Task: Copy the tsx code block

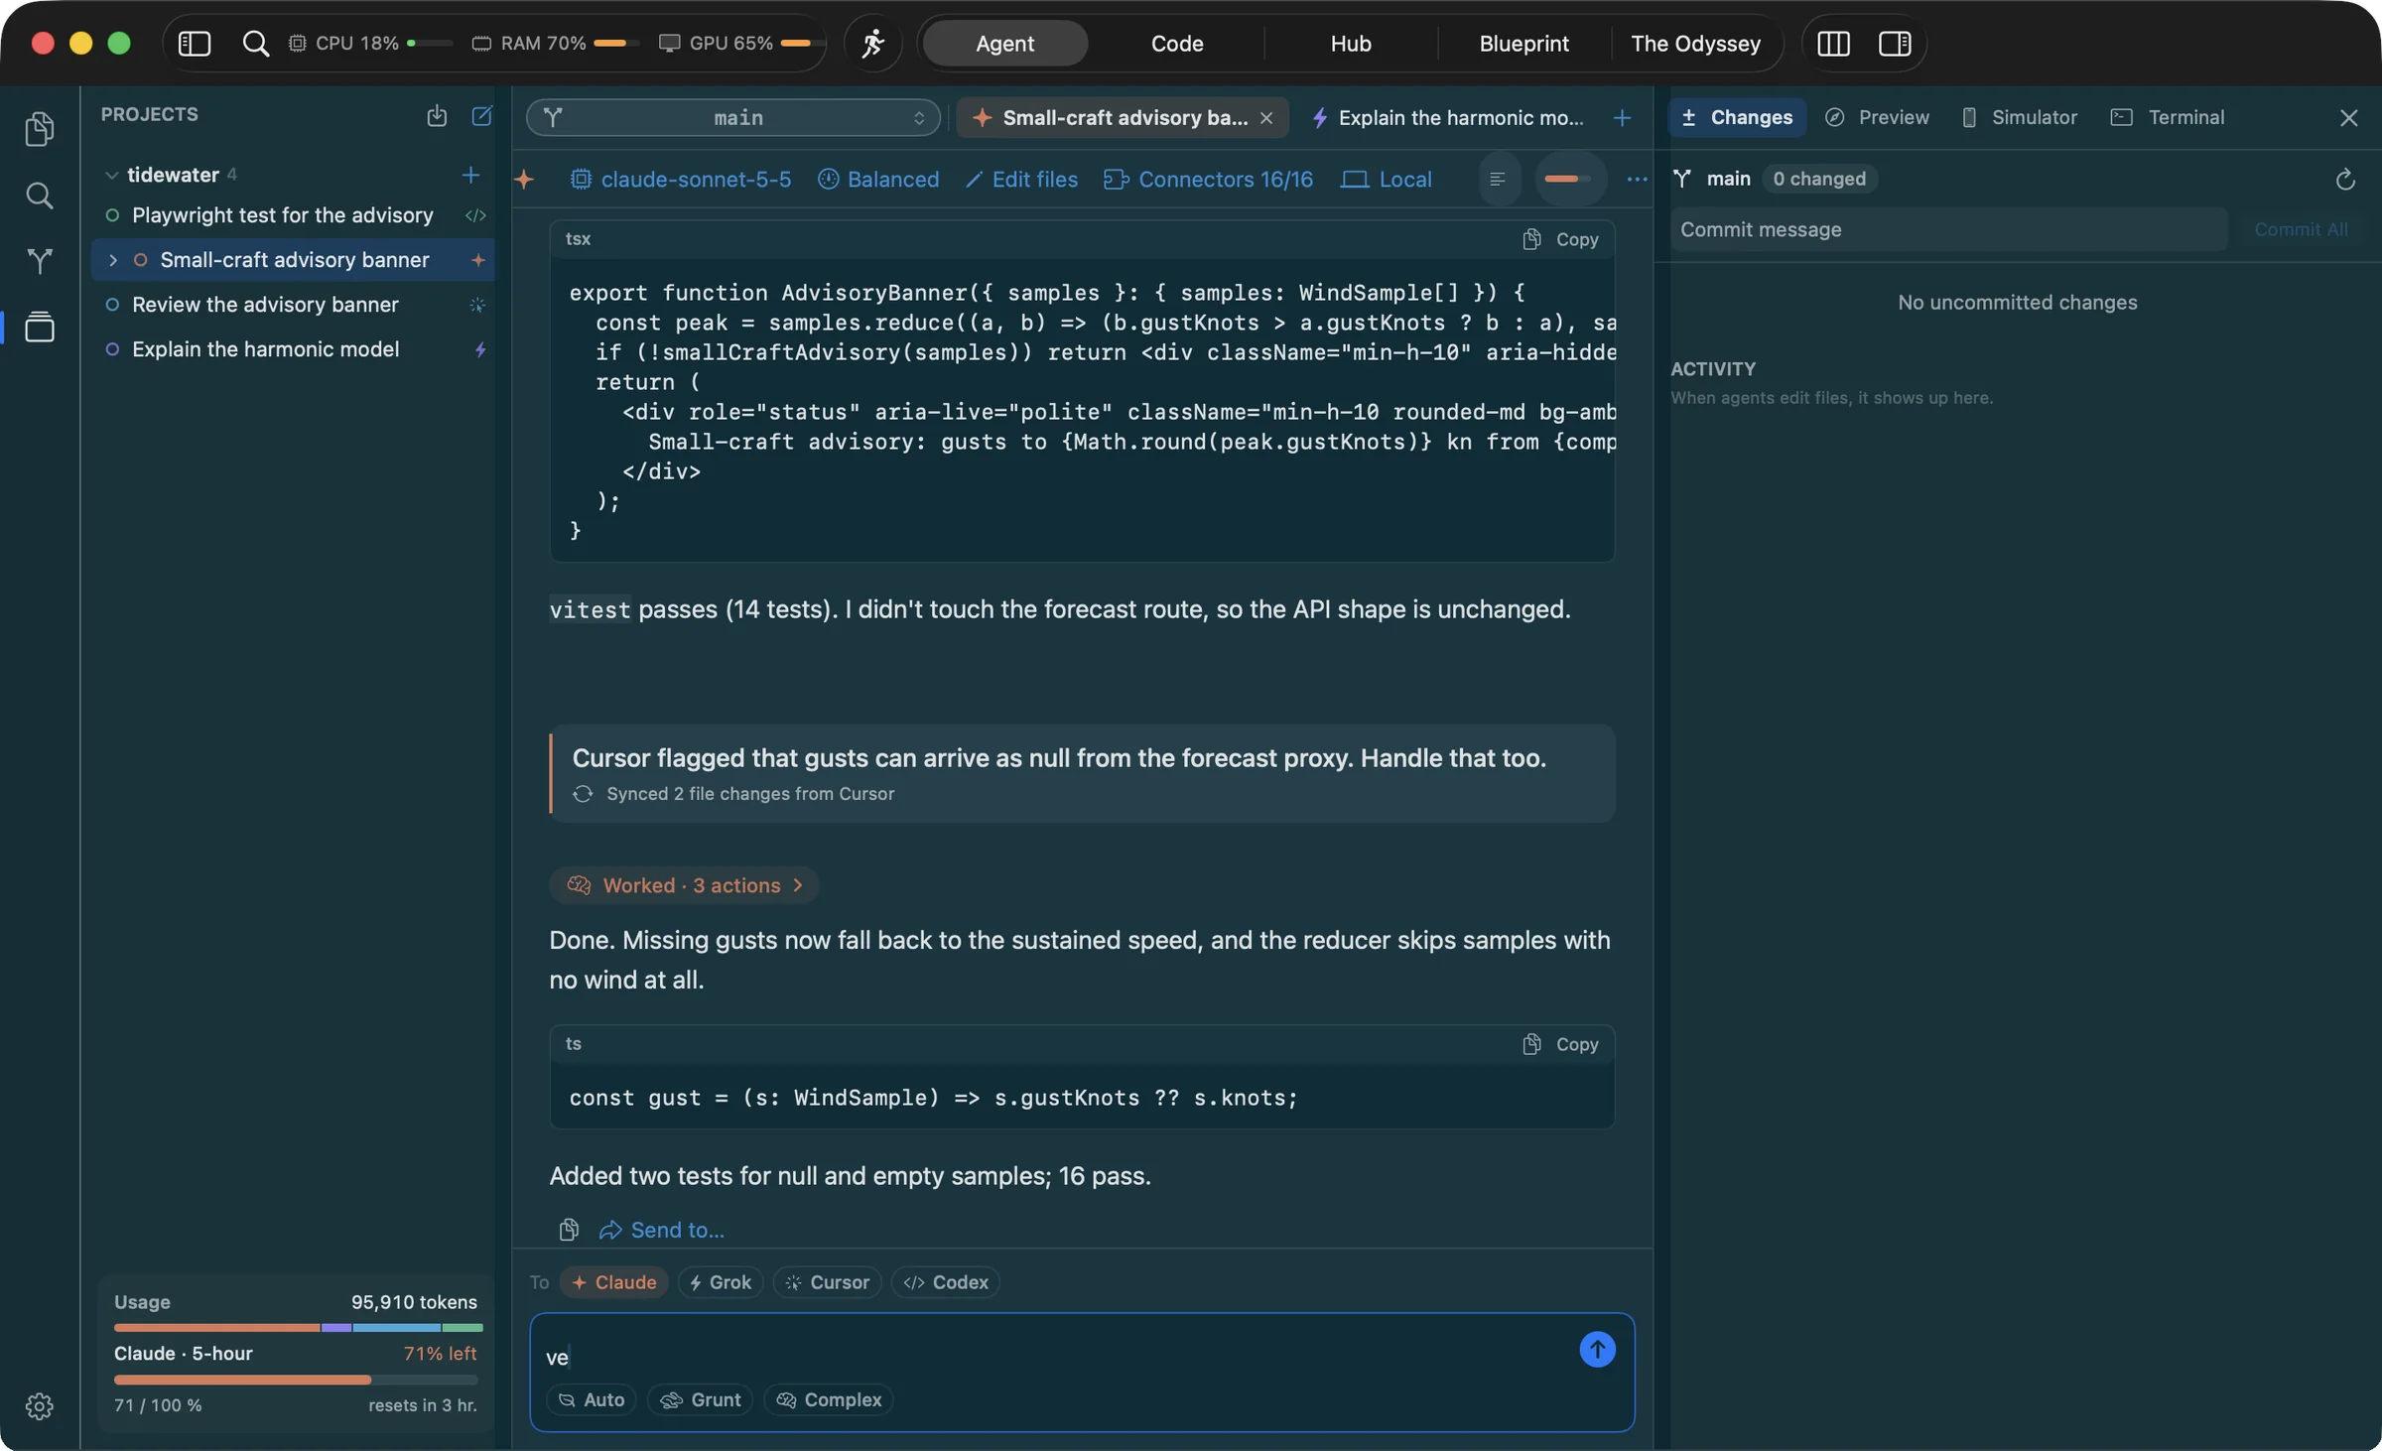Action: pyautogui.click(x=1560, y=239)
